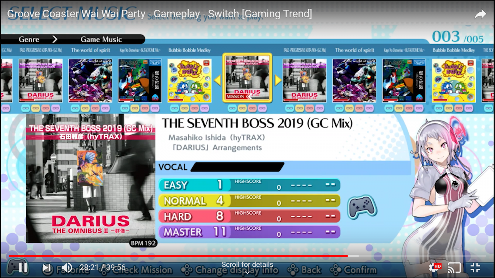Click the Change display info hint
The image size is (495, 278).
pos(230,270)
